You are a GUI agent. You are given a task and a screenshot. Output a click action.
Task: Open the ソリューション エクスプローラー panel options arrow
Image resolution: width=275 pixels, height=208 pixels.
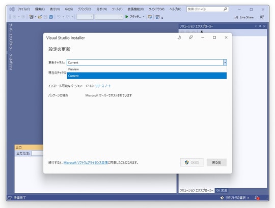(256, 26)
